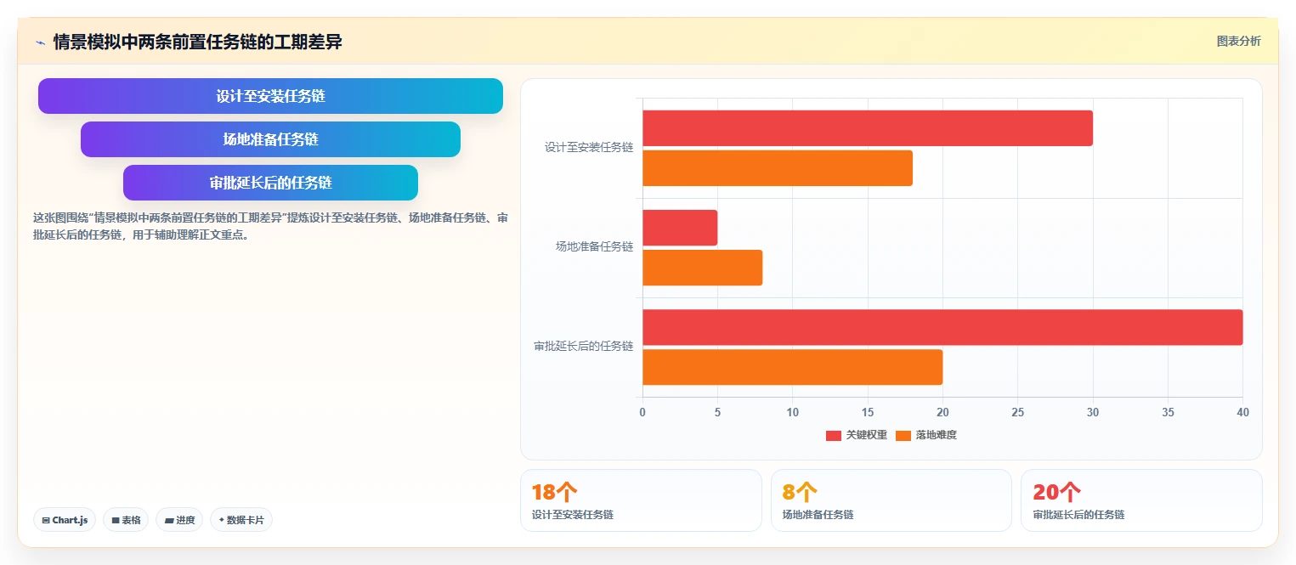Screen dimensions: 1296x565
Task: Click the 数据卡片 tag chip
Action: point(241,520)
